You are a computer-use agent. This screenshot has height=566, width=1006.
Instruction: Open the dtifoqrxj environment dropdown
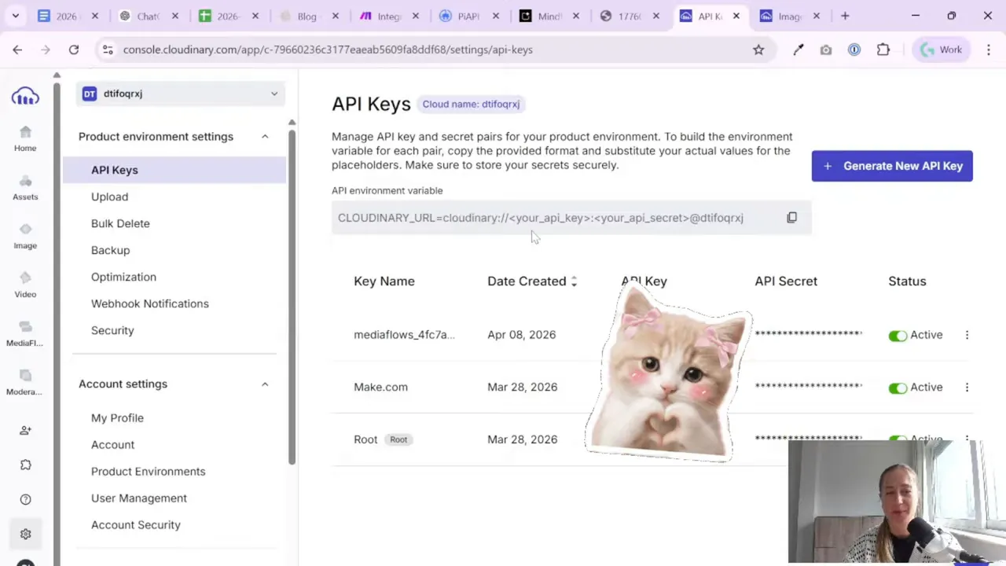(x=181, y=94)
